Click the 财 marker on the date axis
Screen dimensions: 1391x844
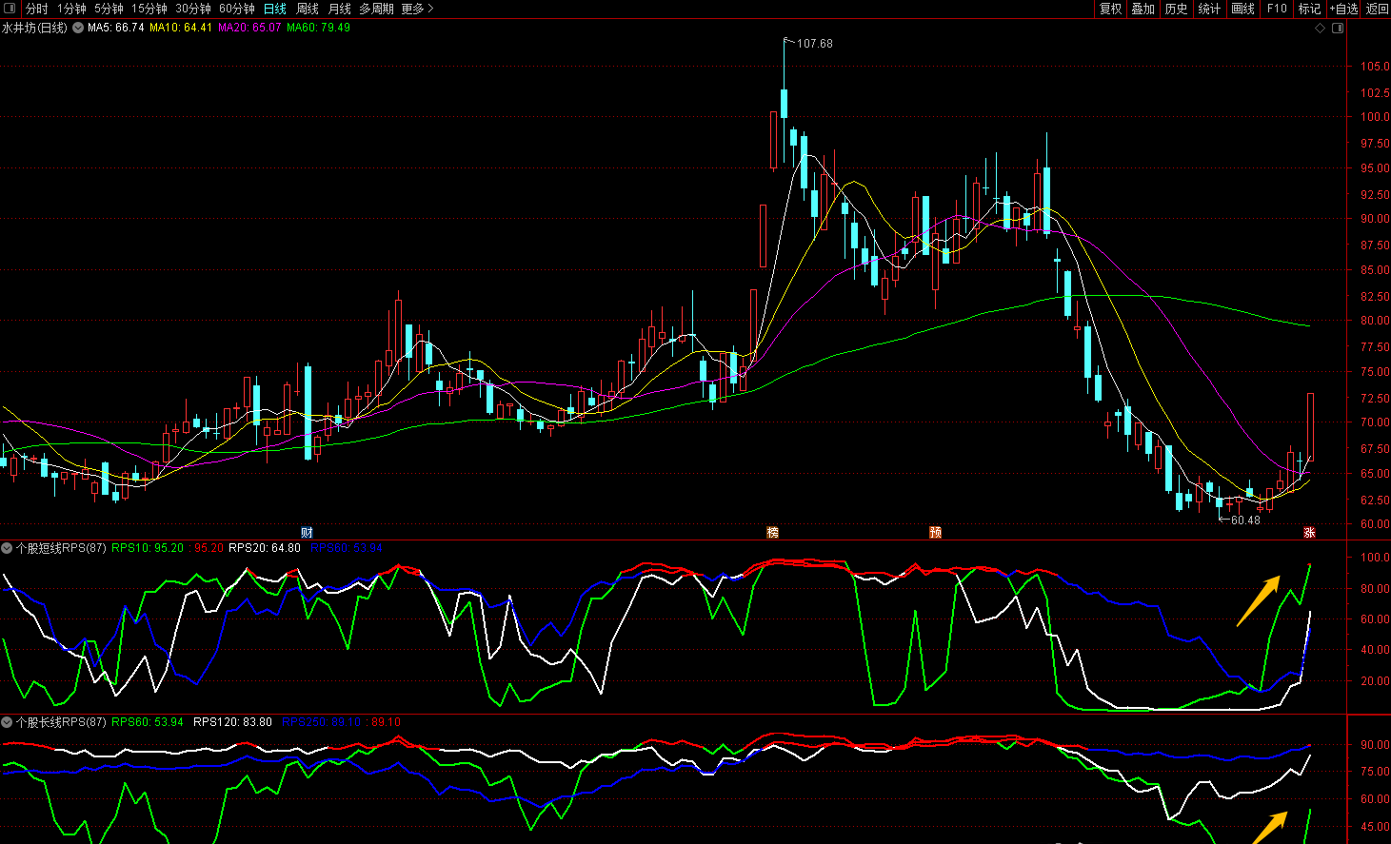pos(307,533)
